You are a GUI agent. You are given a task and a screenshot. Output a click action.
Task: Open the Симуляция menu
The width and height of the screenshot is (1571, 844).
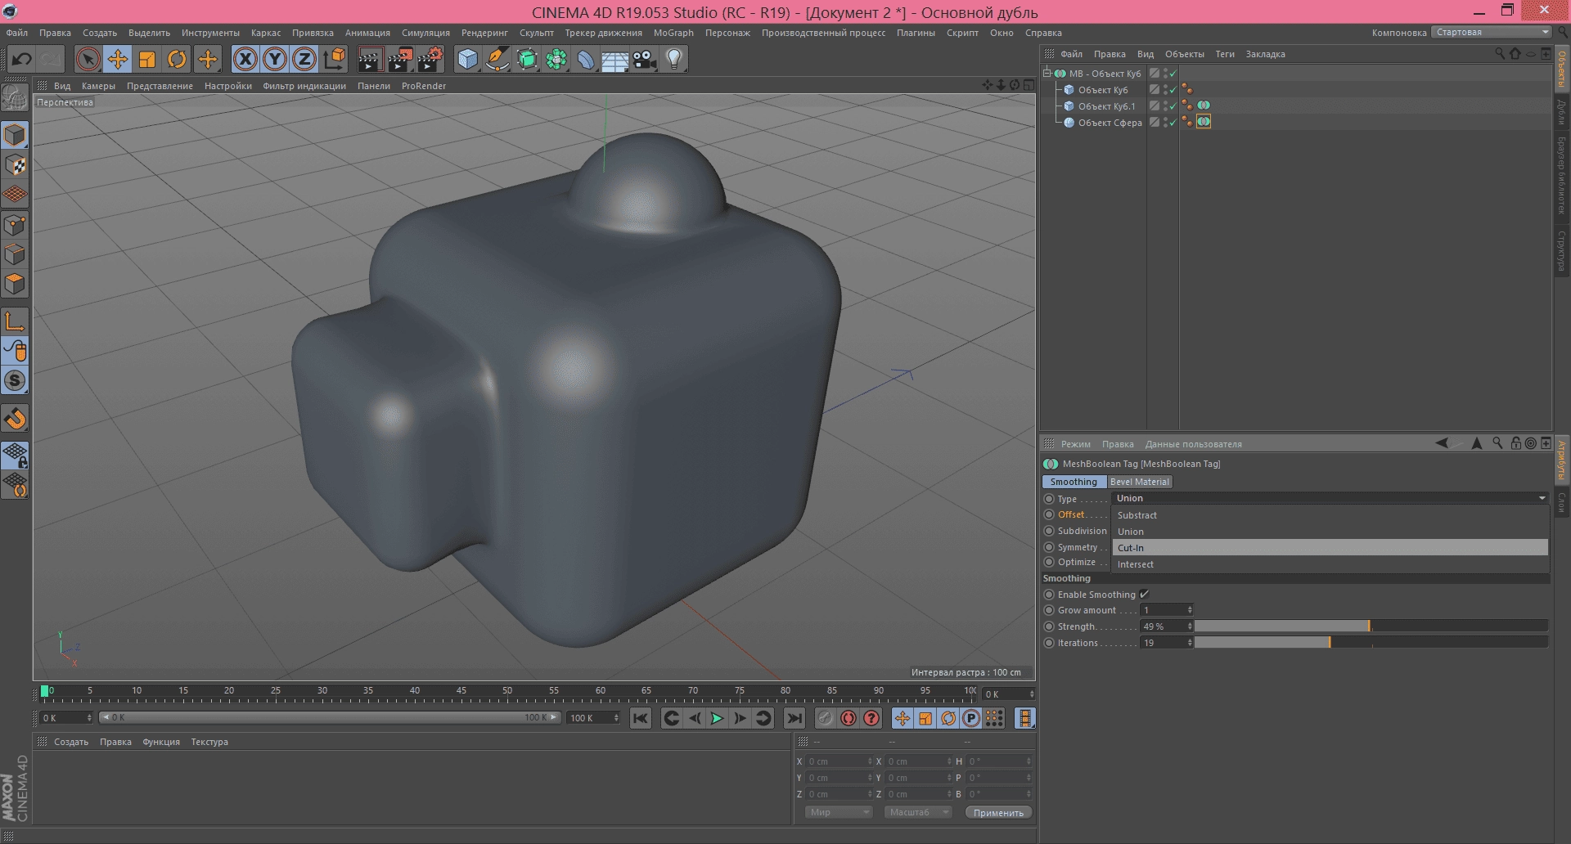tap(425, 33)
